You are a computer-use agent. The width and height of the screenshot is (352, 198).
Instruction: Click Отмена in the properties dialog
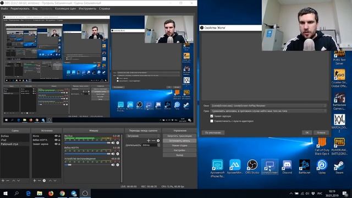(x=321, y=133)
